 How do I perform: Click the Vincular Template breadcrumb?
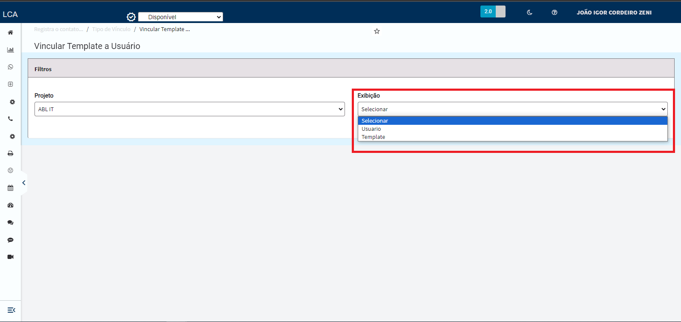click(x=164, y=29)
